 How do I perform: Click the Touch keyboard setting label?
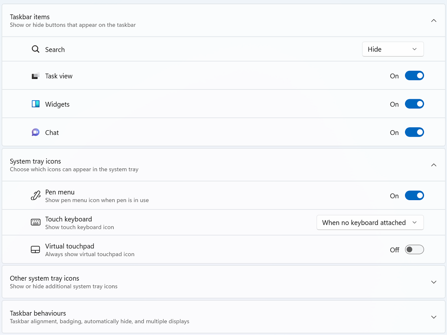[x=68, y=219]
